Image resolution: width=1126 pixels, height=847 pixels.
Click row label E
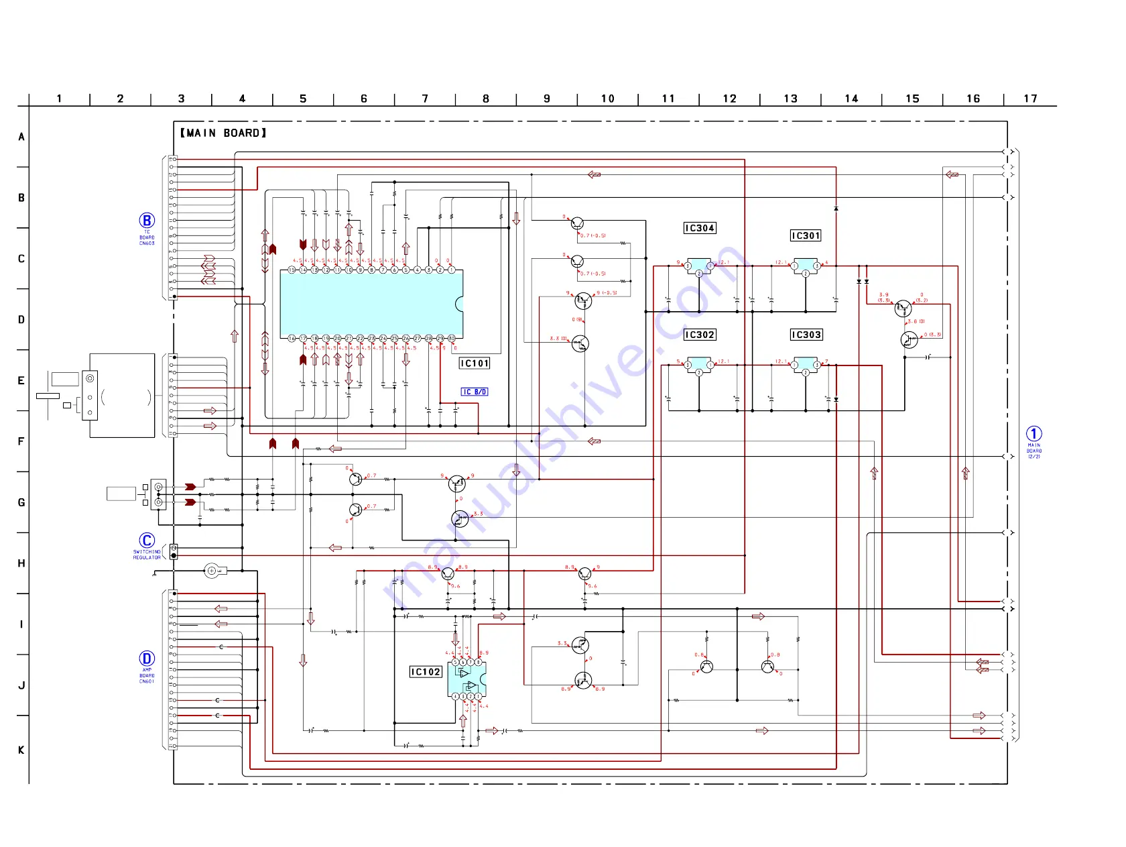coord(21,381)
